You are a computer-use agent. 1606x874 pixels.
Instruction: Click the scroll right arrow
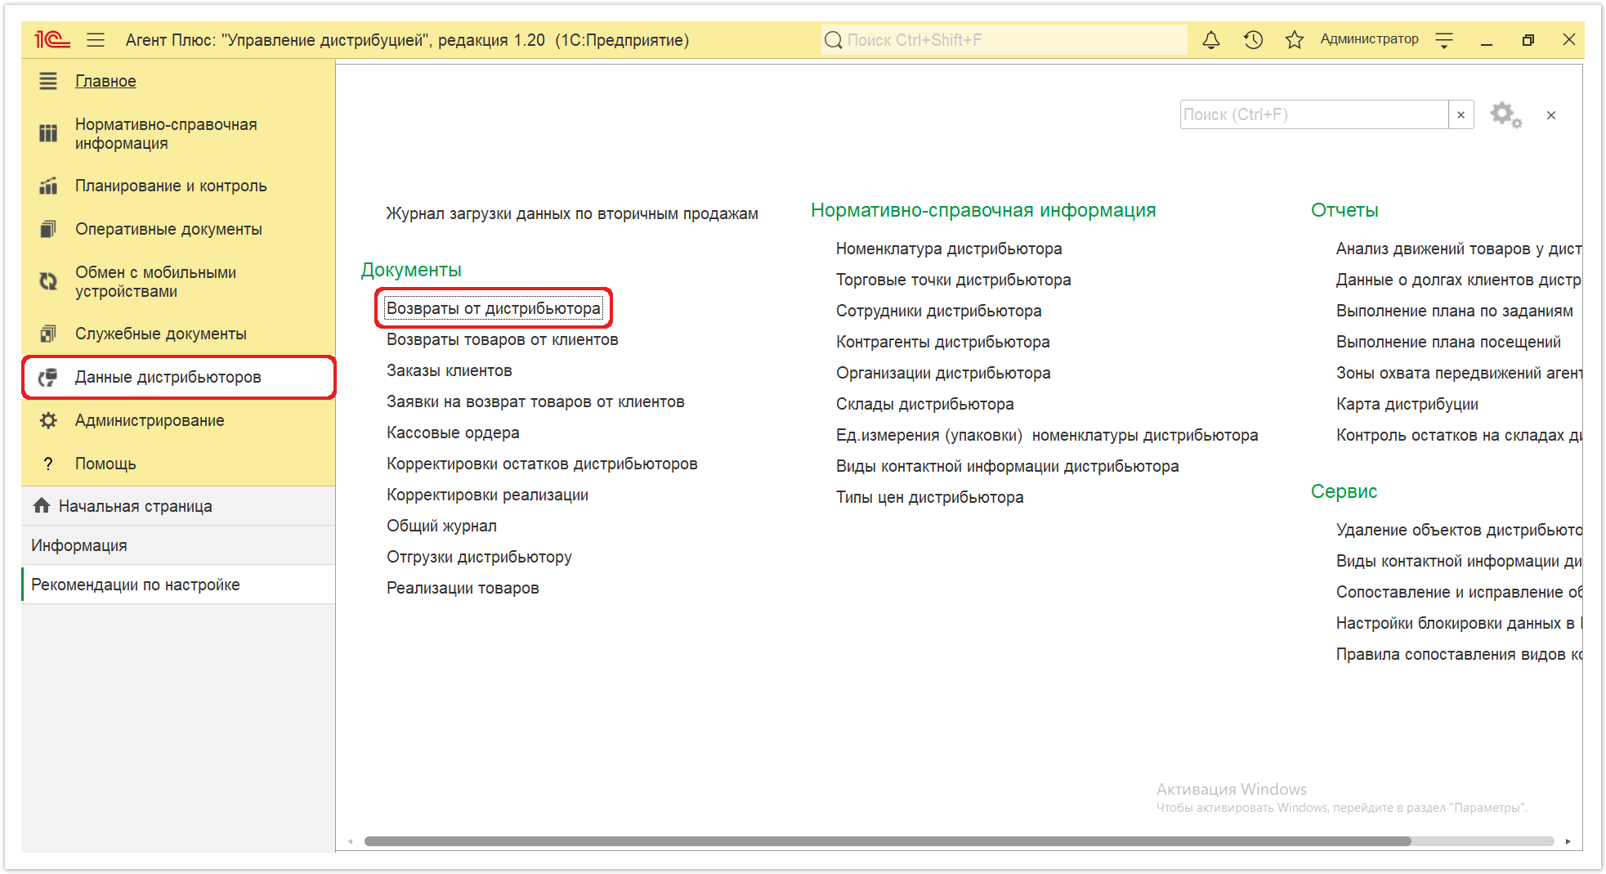(x=1568, y=841)
